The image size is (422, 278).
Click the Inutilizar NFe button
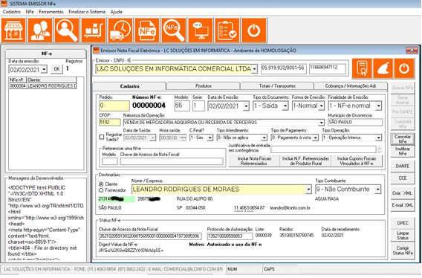coord(403,151)
